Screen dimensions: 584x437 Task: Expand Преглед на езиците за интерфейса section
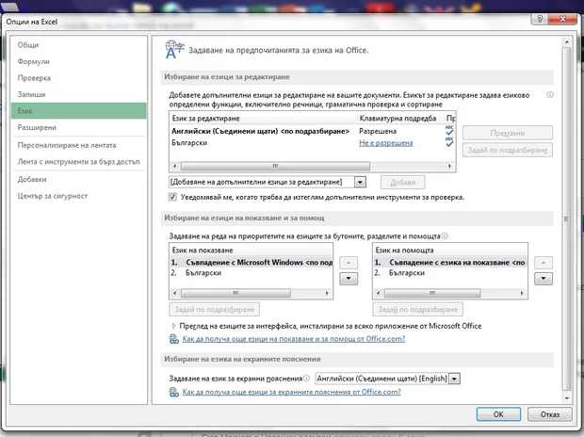pos(173,326)
